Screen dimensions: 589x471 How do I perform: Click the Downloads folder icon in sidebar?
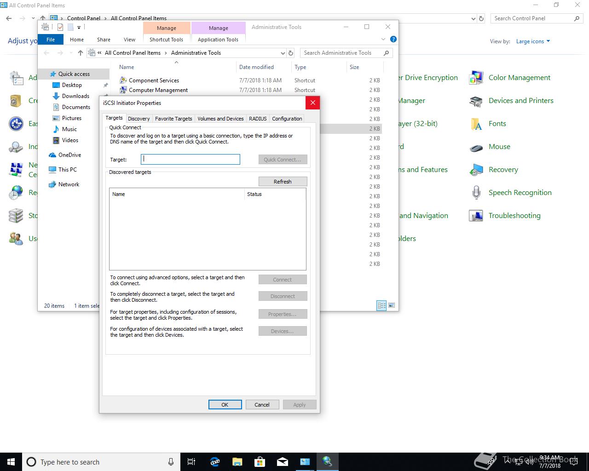pyautogui.click(x=56, y=96)
